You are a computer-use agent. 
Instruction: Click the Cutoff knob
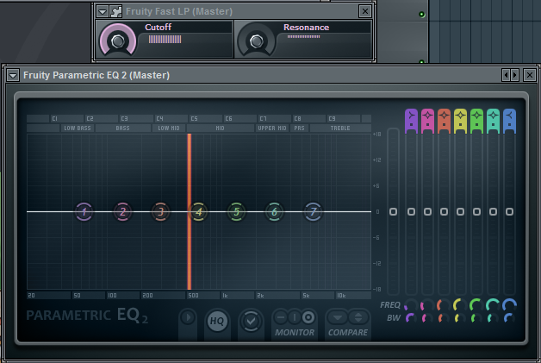pyautogui.click(x=117, y=40)
